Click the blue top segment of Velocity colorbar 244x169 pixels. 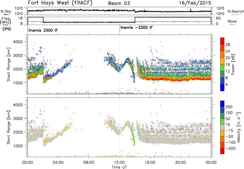click(222, 103)
